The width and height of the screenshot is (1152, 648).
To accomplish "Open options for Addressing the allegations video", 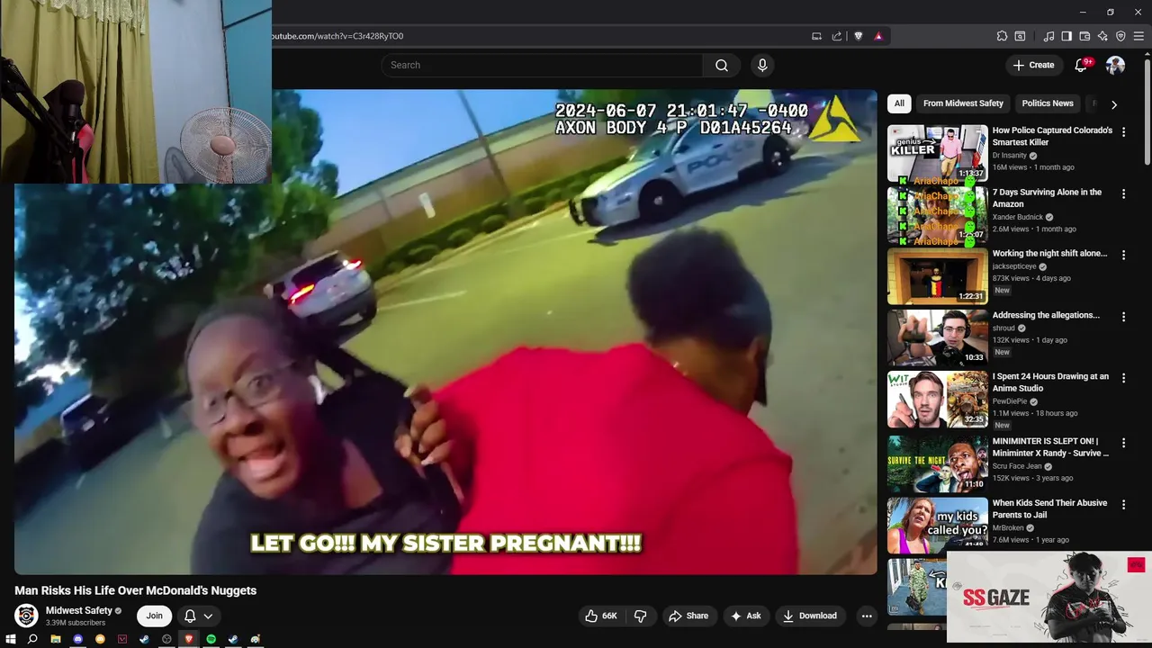I will [x=1123, y=317].
